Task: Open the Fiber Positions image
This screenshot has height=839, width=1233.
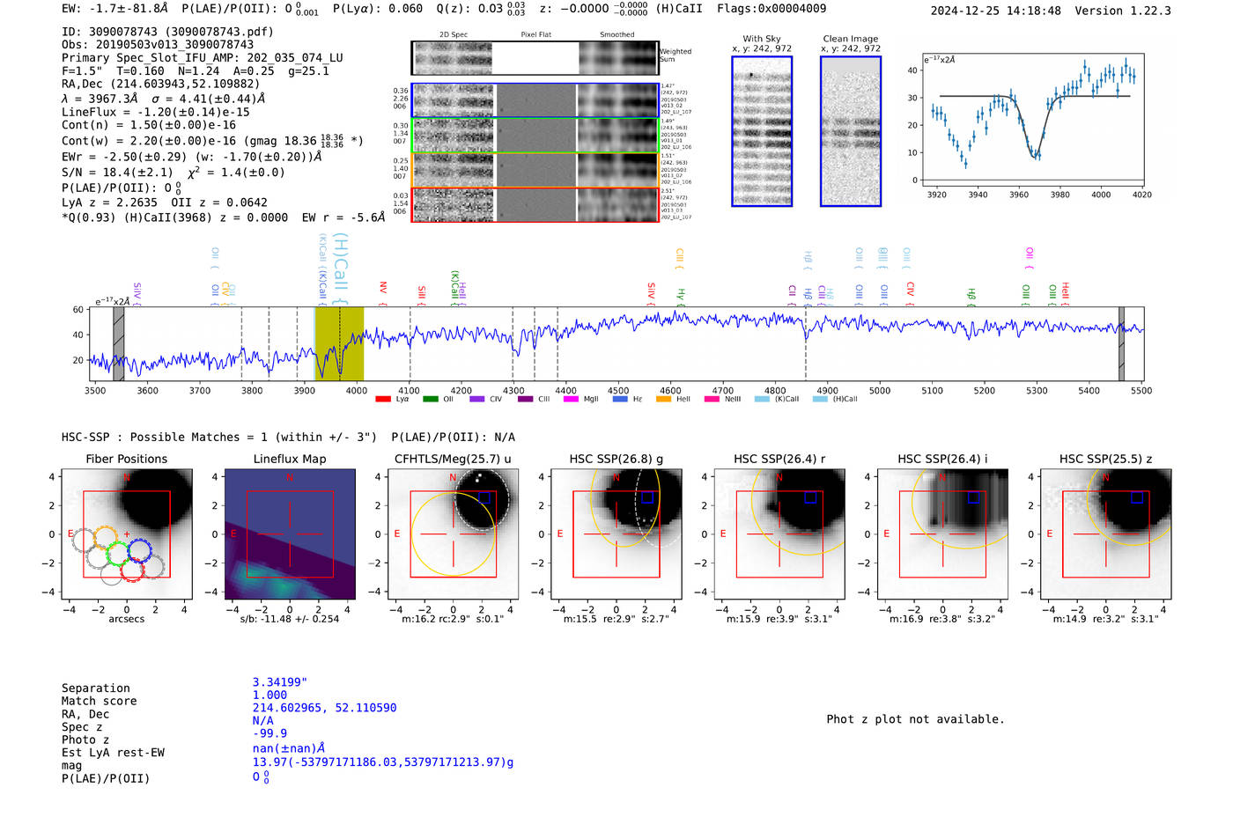Action: pos(127,534)
